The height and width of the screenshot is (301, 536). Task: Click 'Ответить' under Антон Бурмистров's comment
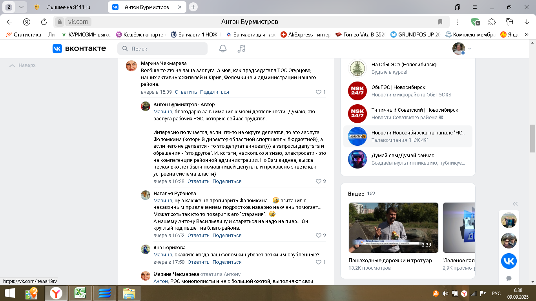[198, 181]
